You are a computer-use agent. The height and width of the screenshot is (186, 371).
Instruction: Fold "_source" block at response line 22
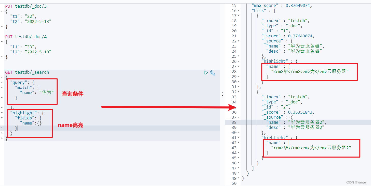238,41
